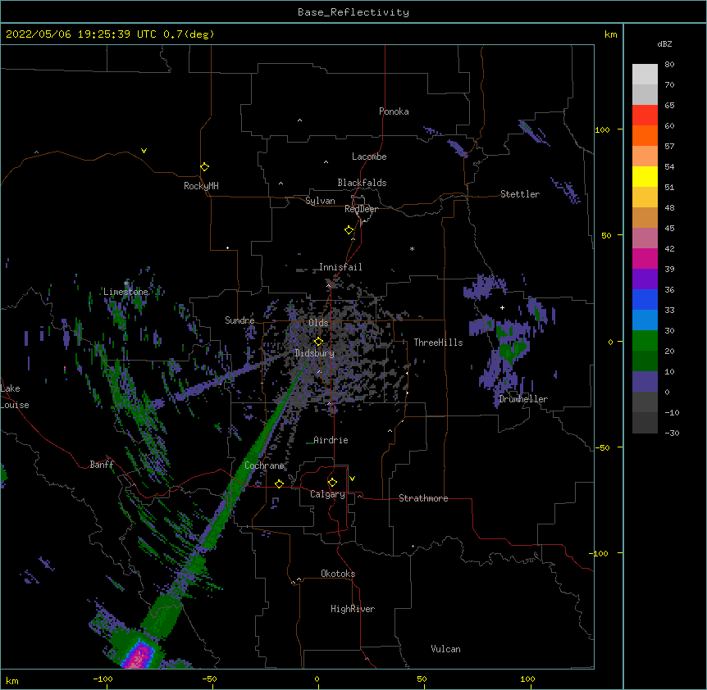Click the white asterisk marker east of Innisfail
This screenshot has width=707, height=690.
[412, 248]
